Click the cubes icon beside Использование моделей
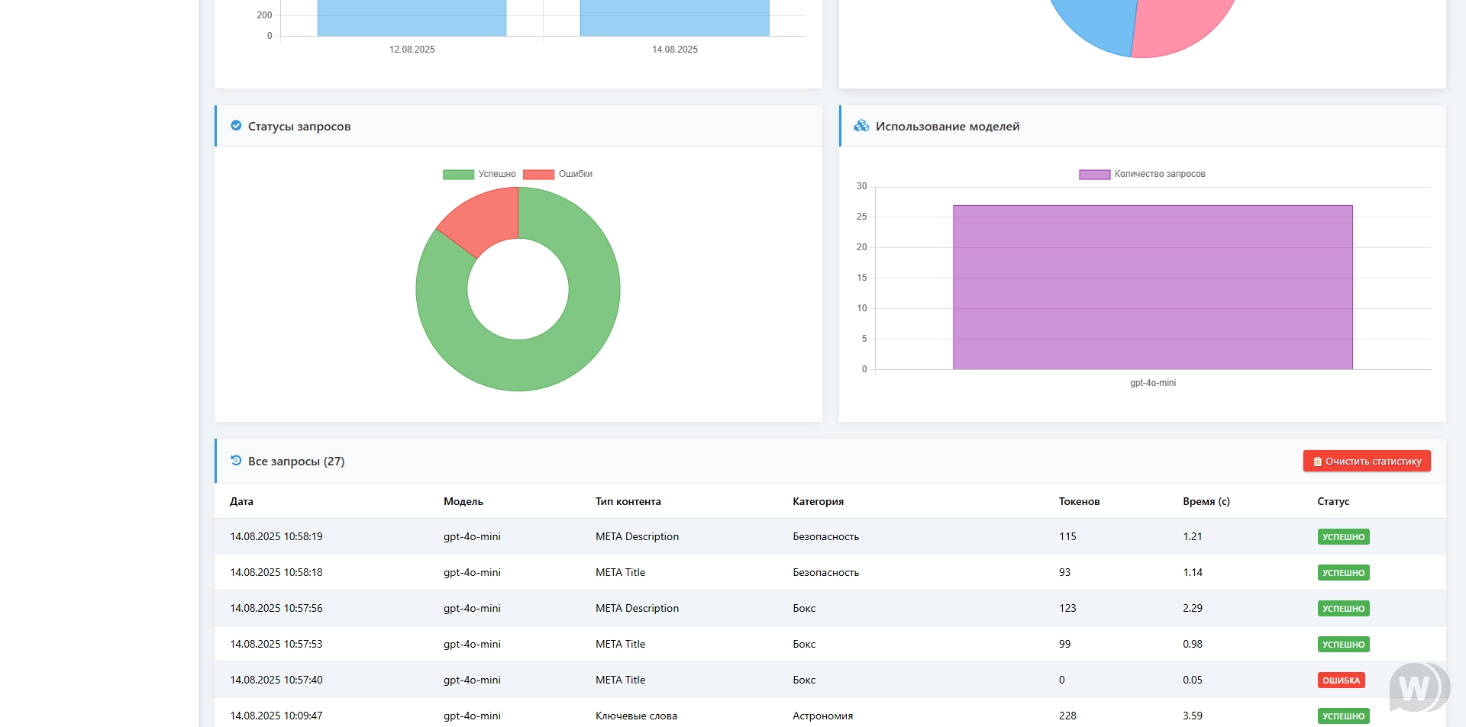Screen dimensions: 1466x727 [861, 126]
